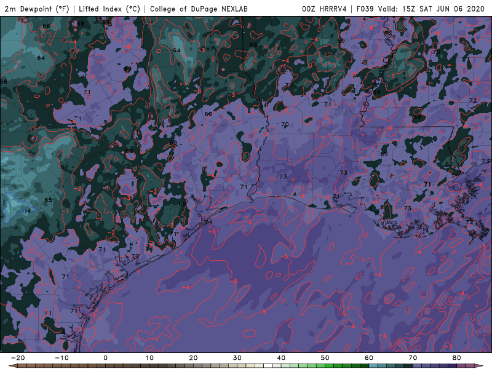Viewport: 492px width, 369px height.
Task: Click the 60 label on the color scale
Action: (x=369, y=358)
